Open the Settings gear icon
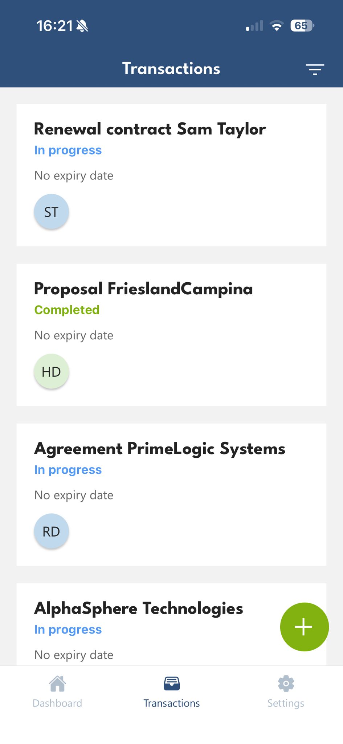This screenshot has width=343, height=744. point(286,682)
